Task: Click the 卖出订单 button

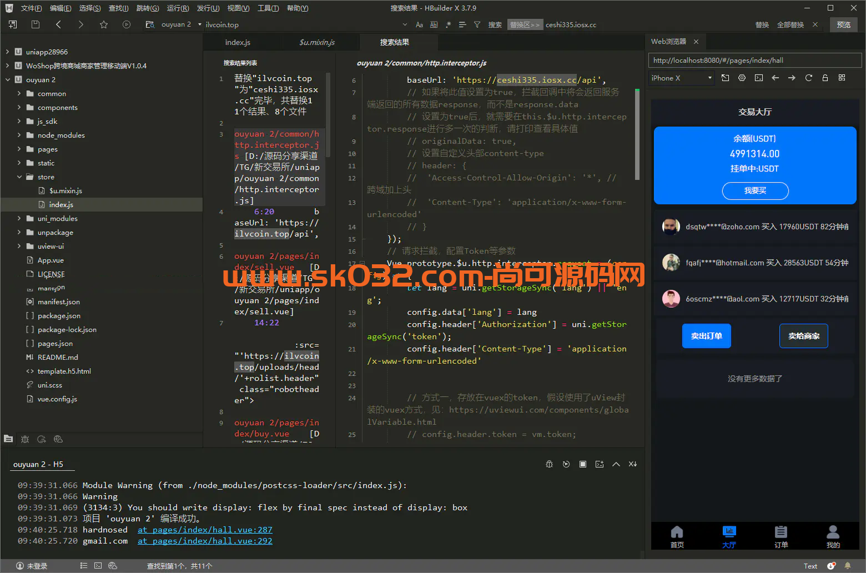Action: pos(706,336)
